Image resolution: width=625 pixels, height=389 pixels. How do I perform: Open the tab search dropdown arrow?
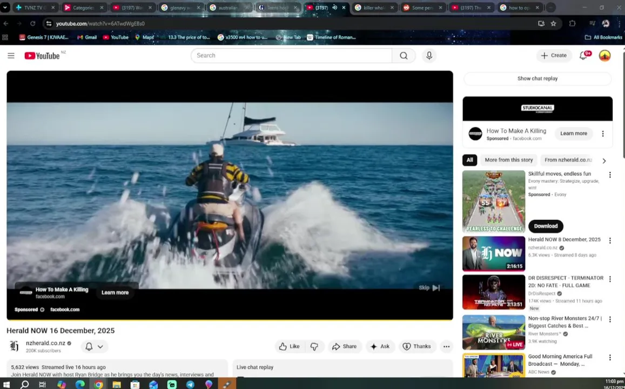pyautogui.click(x=5, y=7)
